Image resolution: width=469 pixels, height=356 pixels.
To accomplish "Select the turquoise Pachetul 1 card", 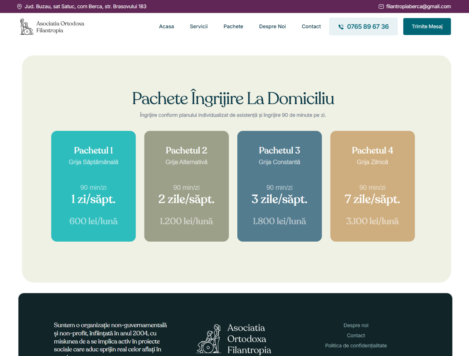I will 93,186.
